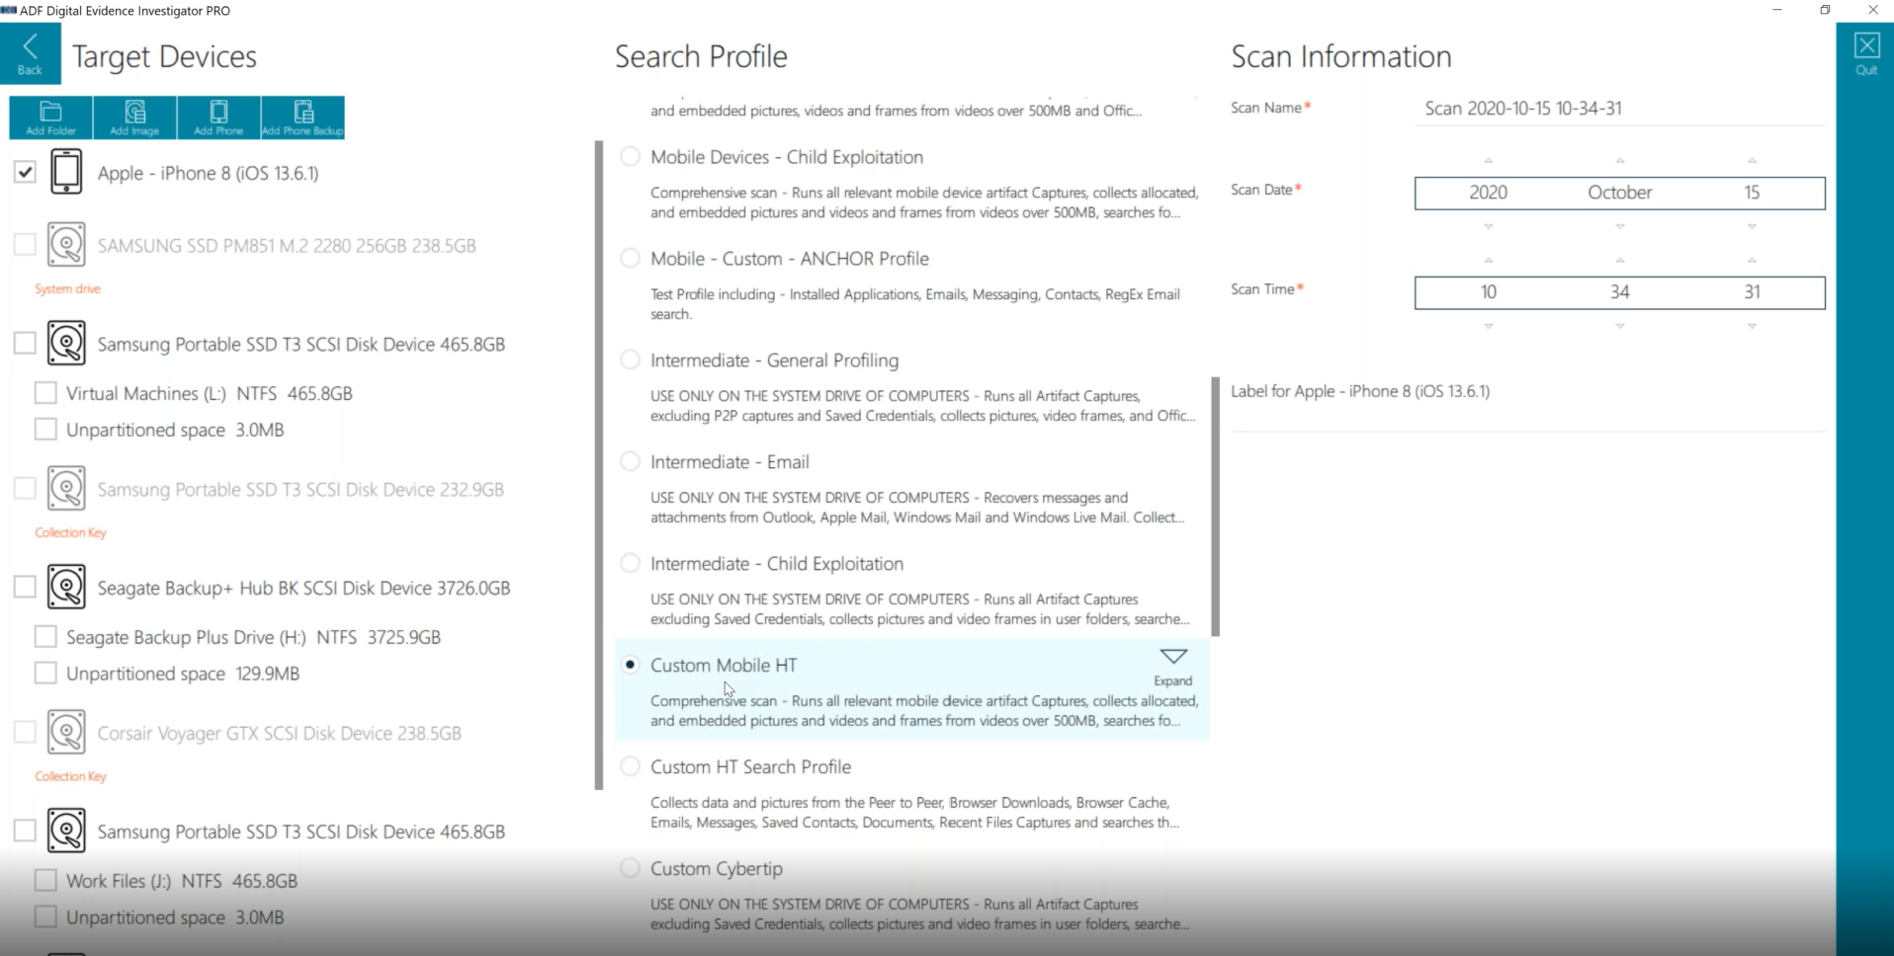Click the Custom Mobile HT radio button
This screenshot has width=1894, height=956.
(630, 665)
